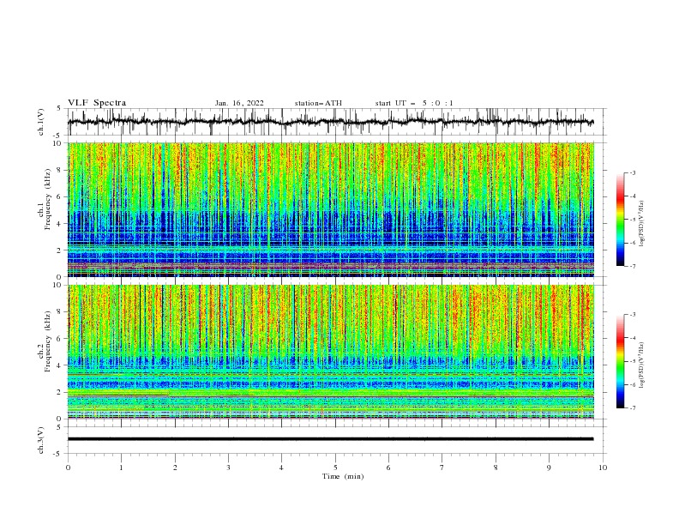Click the "1" tick on the time axis

point(121,468)
